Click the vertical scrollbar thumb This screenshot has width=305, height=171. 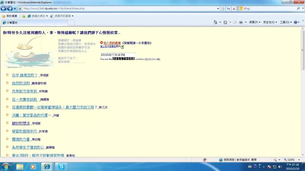[303, 50]
